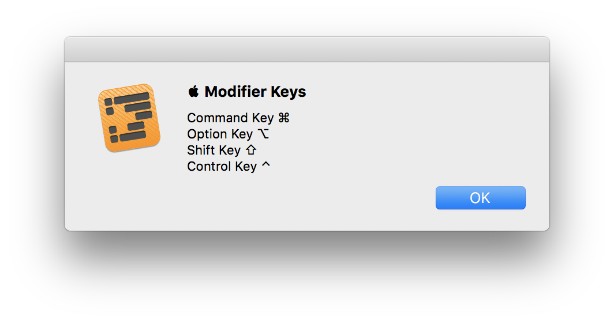
Task: Click "Key" in the Shift Key line
Action: pyautogui.click(x=230, y=151)
